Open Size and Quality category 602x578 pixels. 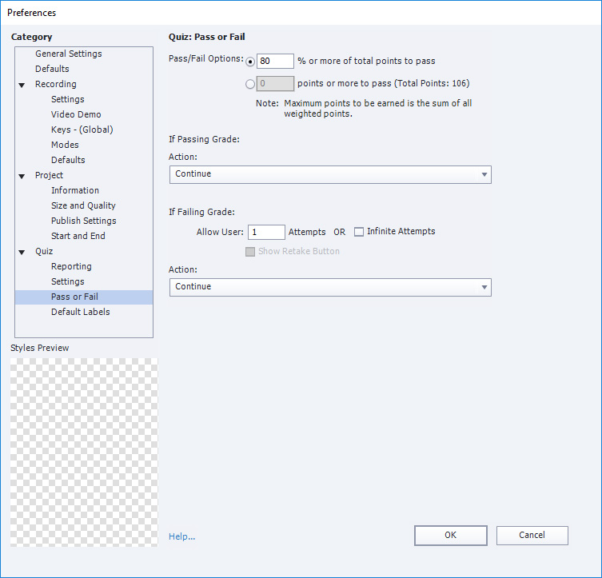(83, 205)
